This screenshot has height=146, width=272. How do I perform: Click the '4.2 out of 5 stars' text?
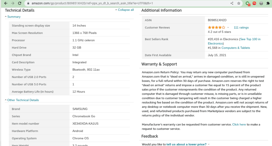[219, 32]
